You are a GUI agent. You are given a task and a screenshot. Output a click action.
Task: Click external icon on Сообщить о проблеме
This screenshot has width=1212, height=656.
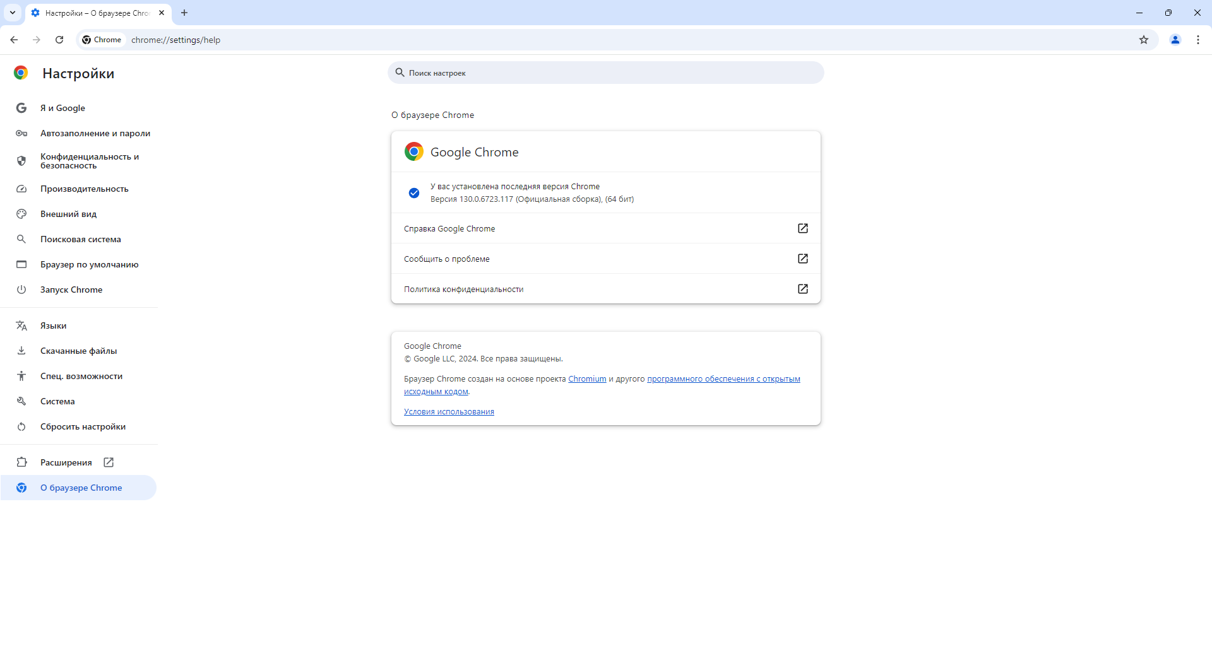(x=803, y=259)
